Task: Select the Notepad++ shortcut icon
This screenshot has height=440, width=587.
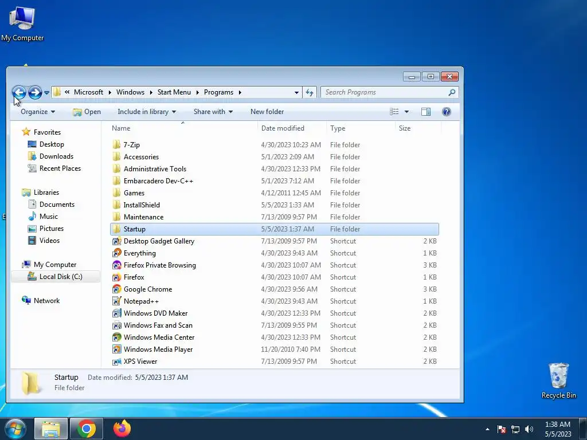Action: pos(117,301)
